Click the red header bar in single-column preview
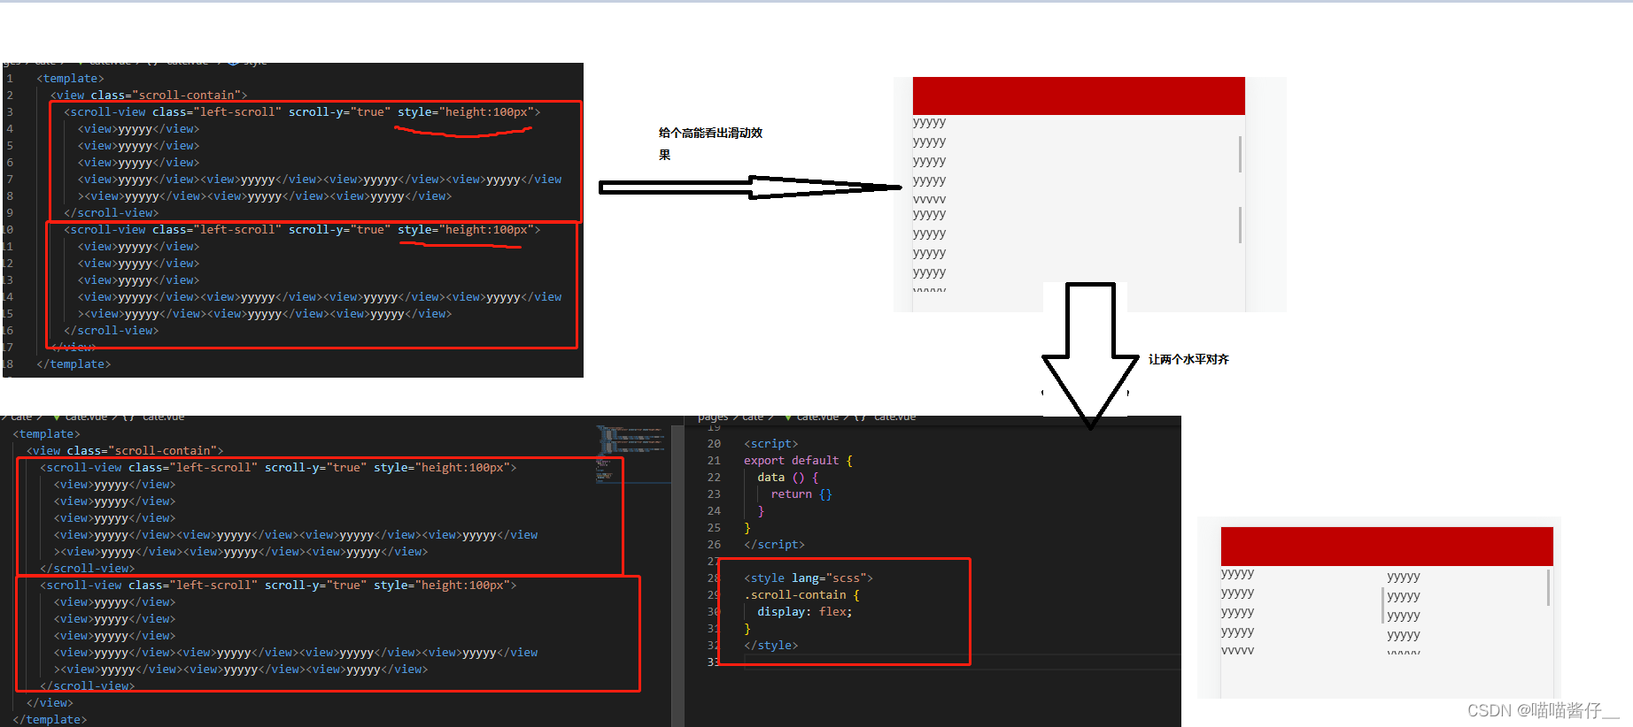Image resolution: width=1633 pixels, height=727 pixels. point(1079,96)
